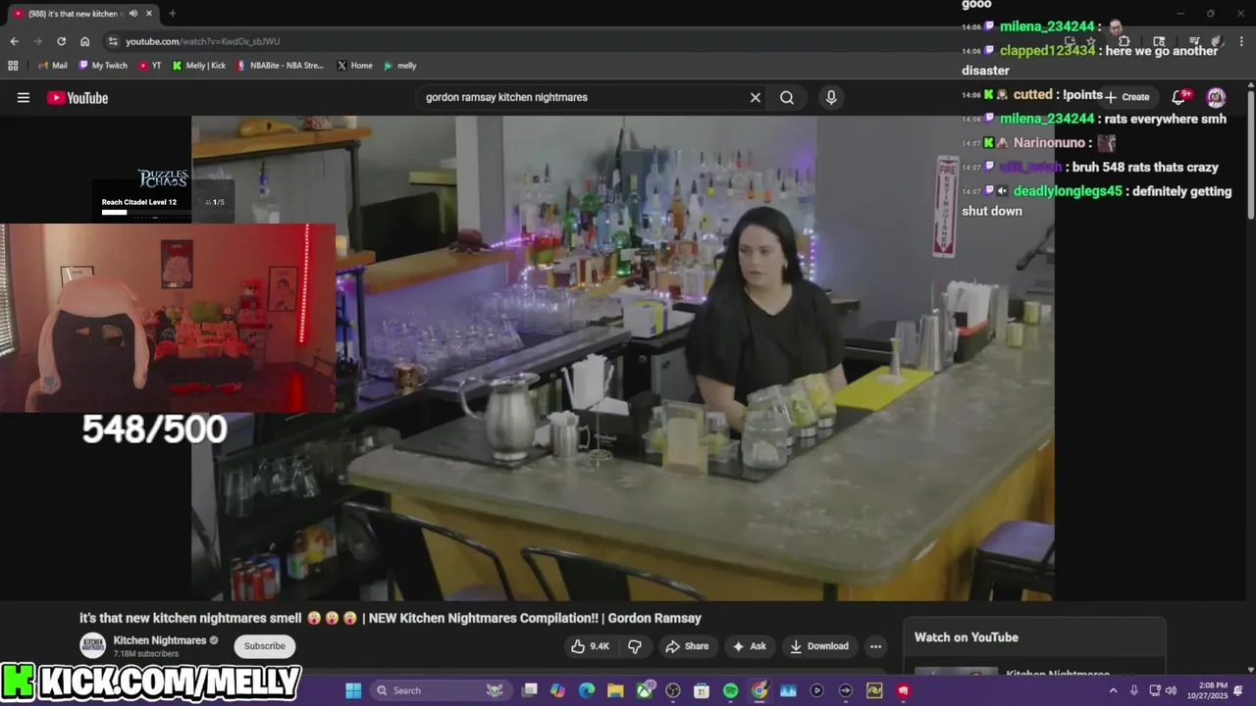Image resolution: width=1256 pixels, height=706 pixels.
Task: Share the Kitchen Nightmares video
Action: click(x=686, y=646)
